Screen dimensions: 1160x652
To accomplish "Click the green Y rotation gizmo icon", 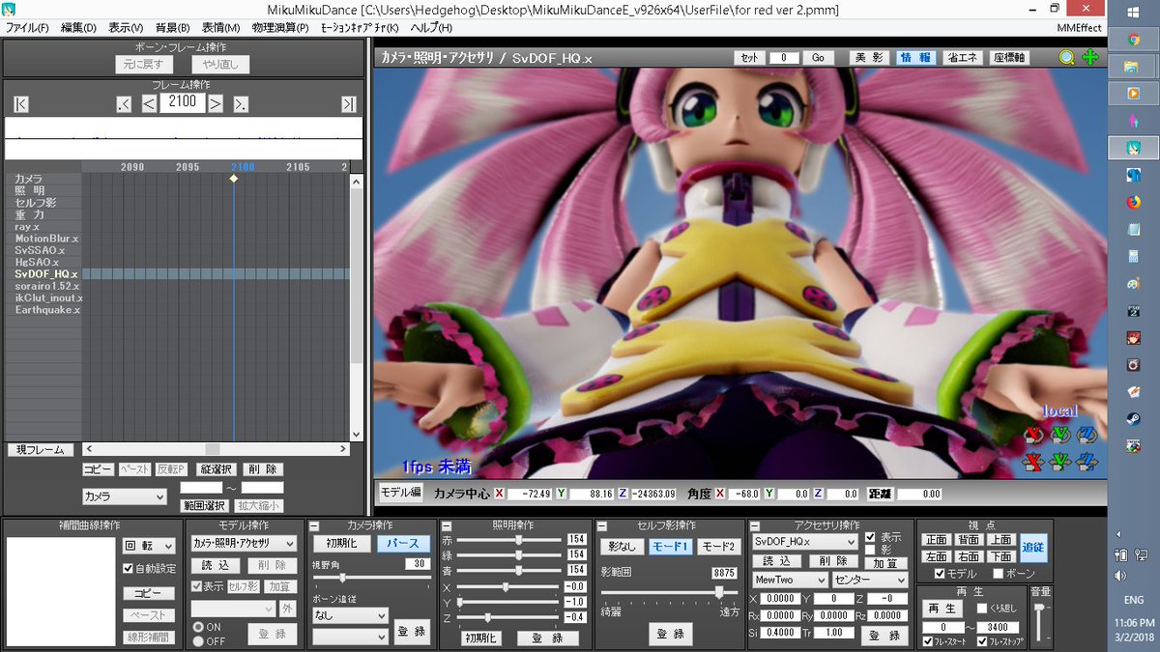I will 1059,434.
